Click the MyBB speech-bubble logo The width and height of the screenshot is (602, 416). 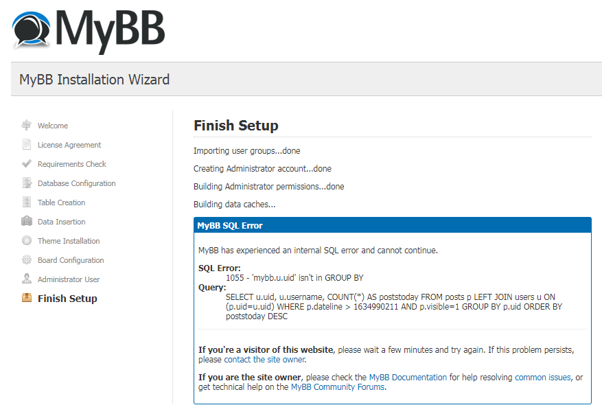(x=31, y=30)
